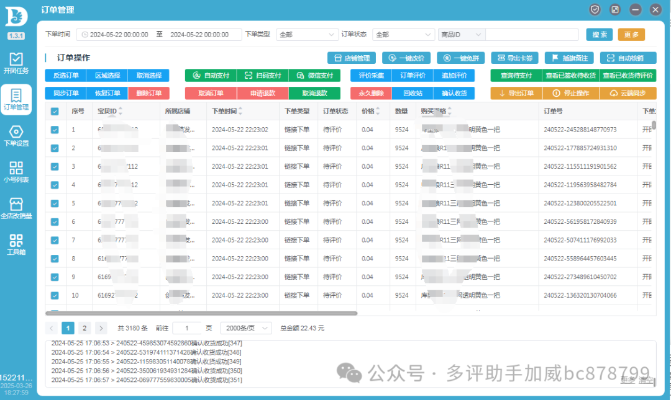This screenshot has width=671, height=400.
Task: Open 下单设置 sidebar icon
Action: (16, 136)
